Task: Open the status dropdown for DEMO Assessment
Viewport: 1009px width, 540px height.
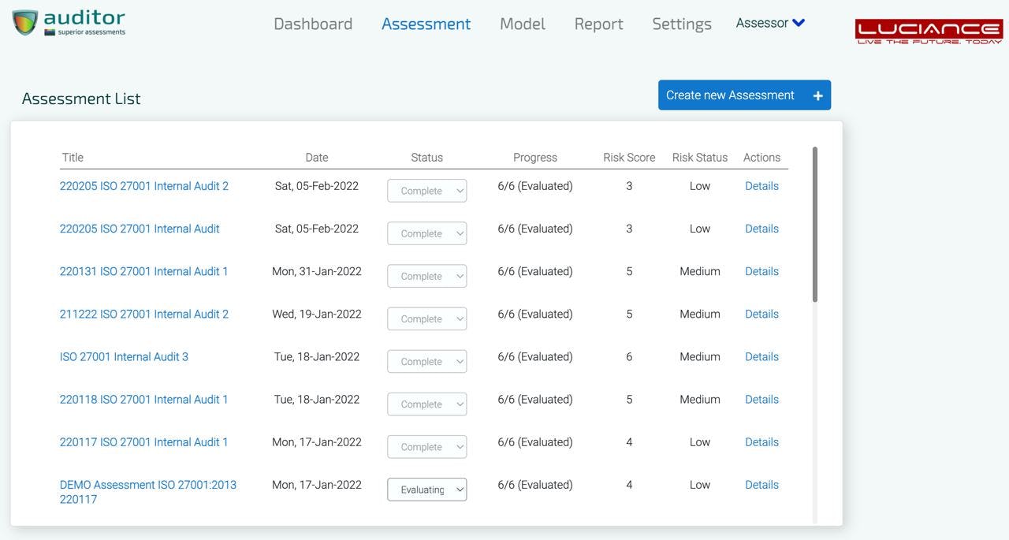Action: (426, 489)
